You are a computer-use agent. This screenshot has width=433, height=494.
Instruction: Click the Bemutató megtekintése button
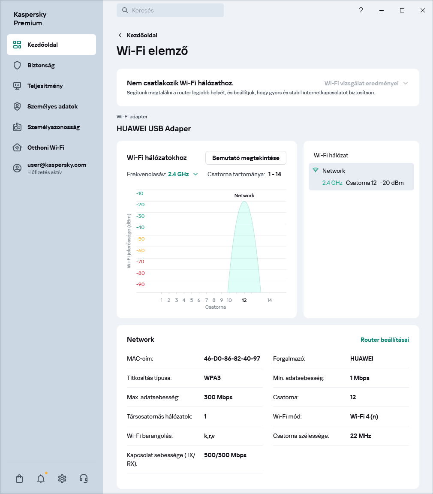246,158
